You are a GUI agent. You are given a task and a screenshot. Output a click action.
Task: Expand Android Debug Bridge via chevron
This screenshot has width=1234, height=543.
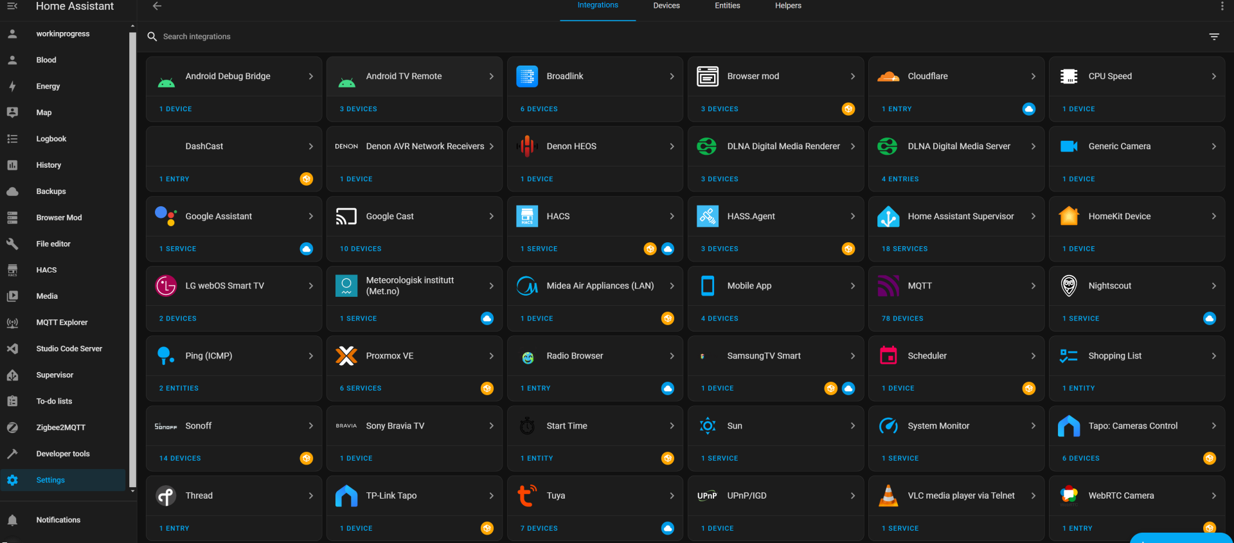point(311,76)
